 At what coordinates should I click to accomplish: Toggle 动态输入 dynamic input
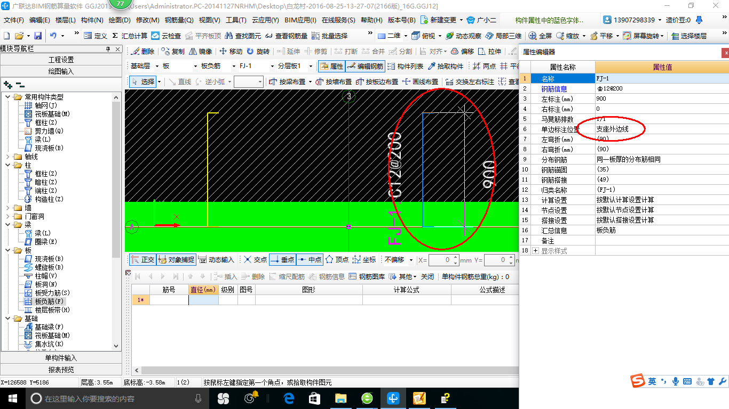click(x=216, y=259)
